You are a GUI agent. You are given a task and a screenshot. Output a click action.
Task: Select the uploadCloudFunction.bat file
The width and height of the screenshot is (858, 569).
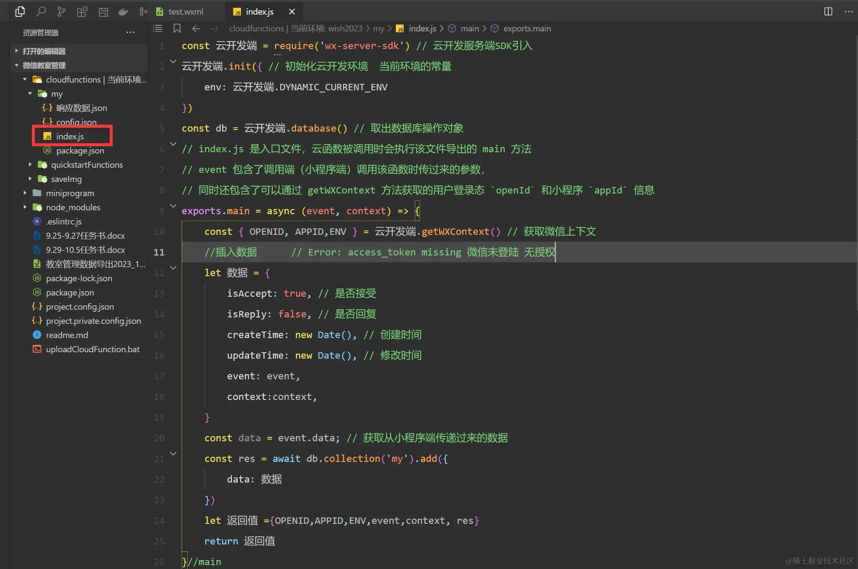coord(93,349)
